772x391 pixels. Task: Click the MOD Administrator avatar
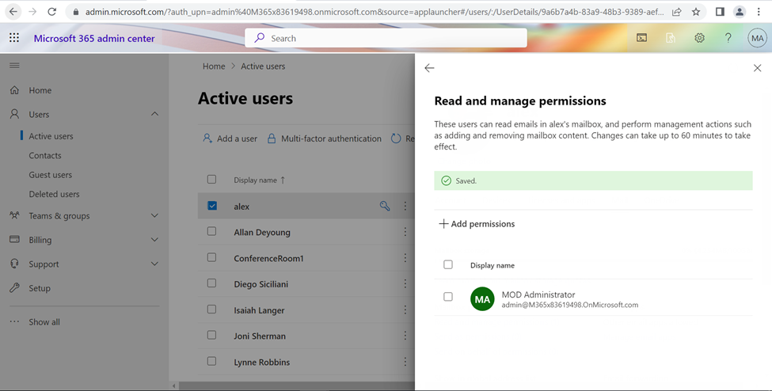click(x=482, y=299)
